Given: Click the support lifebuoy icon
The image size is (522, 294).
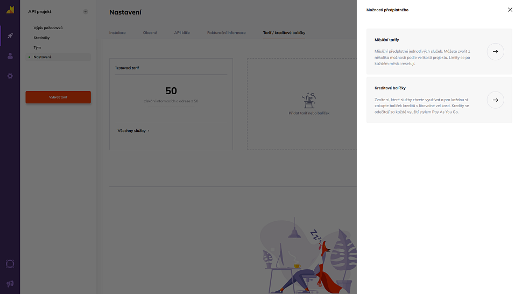Looking at the screenshot, I should tap(10, 264).
